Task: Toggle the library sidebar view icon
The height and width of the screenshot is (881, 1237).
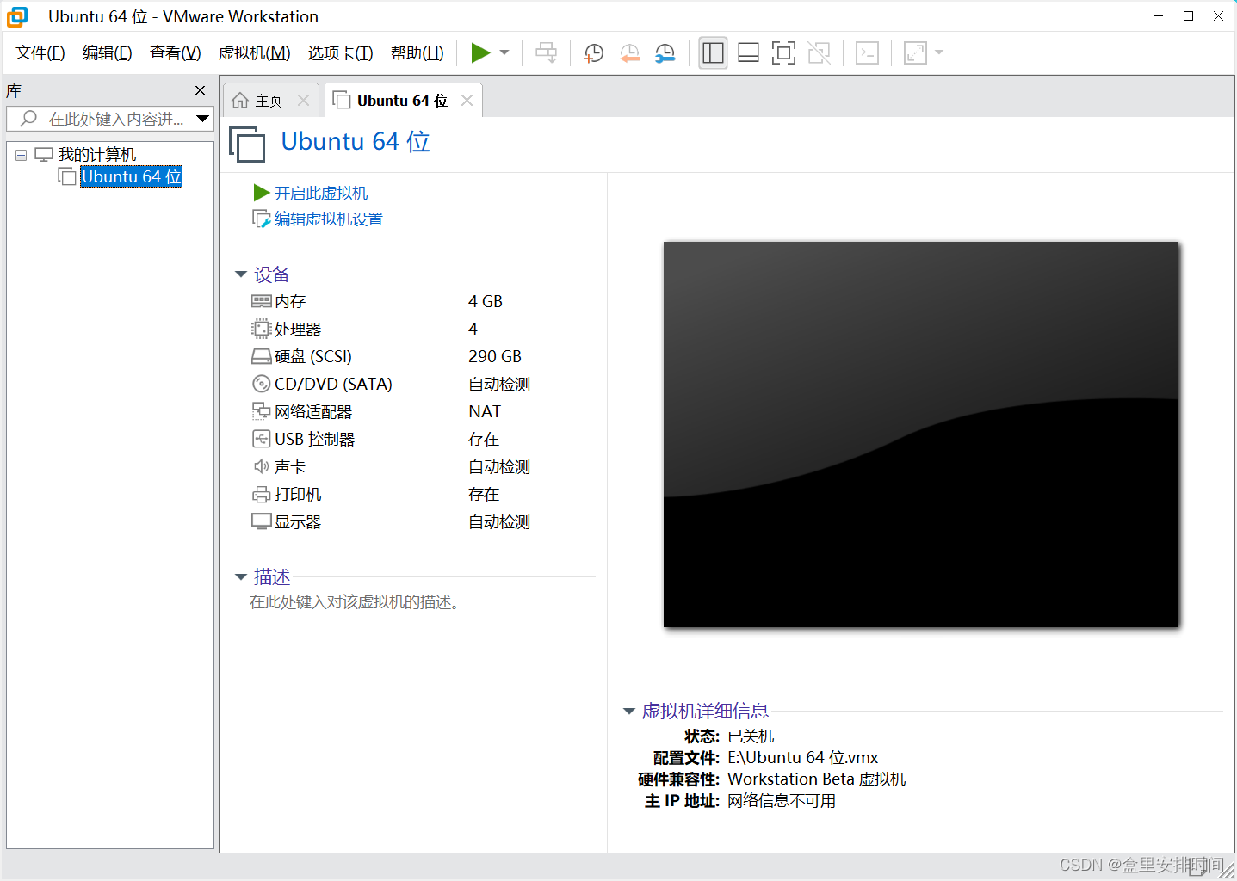Action: tap(713, 53)
